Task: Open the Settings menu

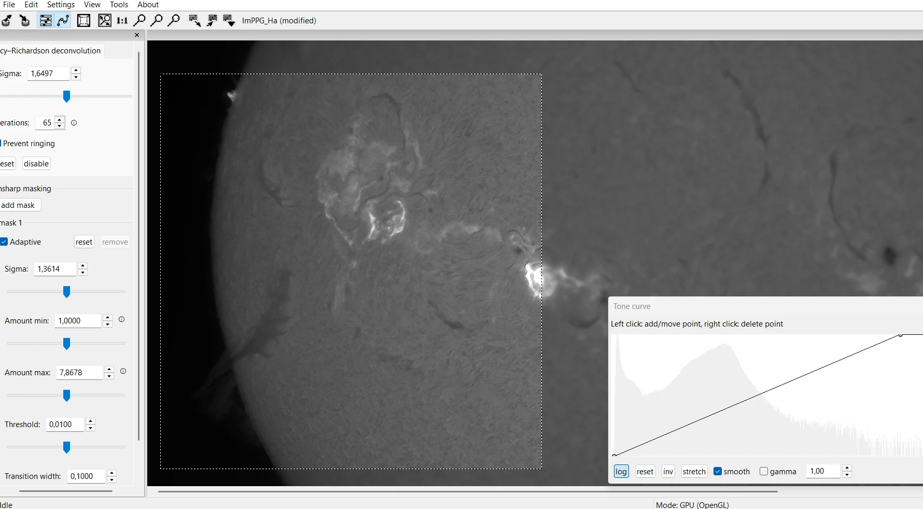Action: point(60,5)
